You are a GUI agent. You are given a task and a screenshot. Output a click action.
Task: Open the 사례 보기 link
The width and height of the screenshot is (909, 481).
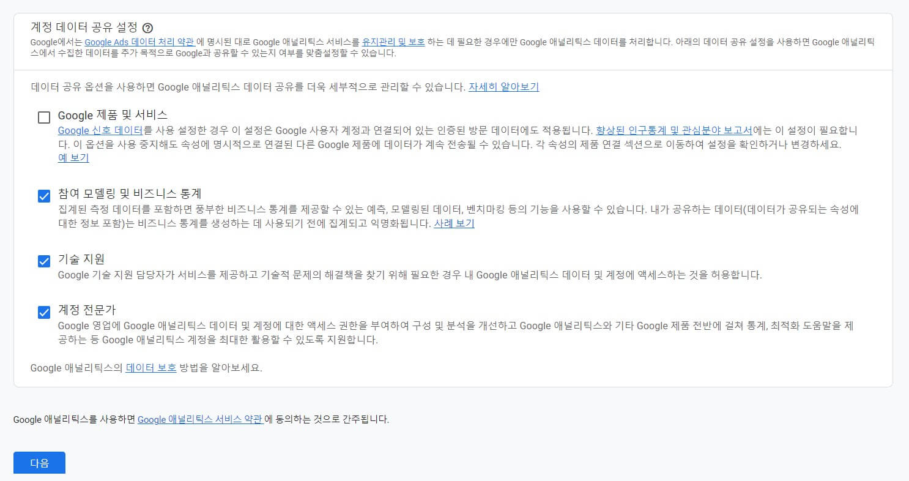point(453,223)
